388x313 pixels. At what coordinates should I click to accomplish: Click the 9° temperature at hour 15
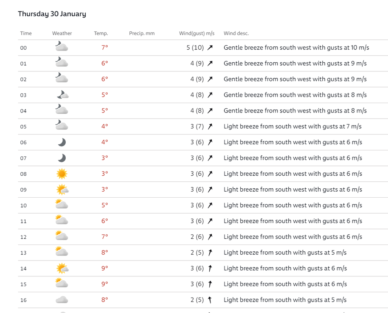coord(105,284)
